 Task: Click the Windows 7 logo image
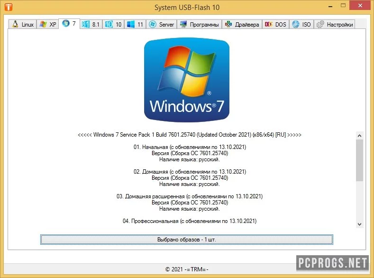[187, 80]
